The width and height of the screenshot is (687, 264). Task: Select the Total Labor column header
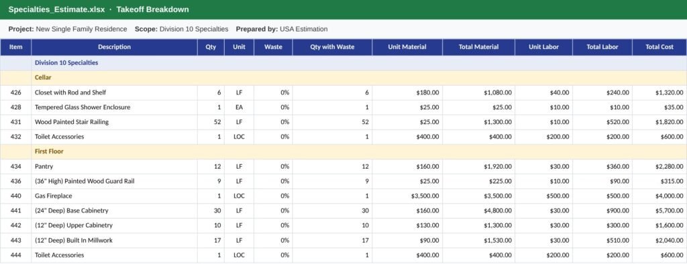[602, 47]
